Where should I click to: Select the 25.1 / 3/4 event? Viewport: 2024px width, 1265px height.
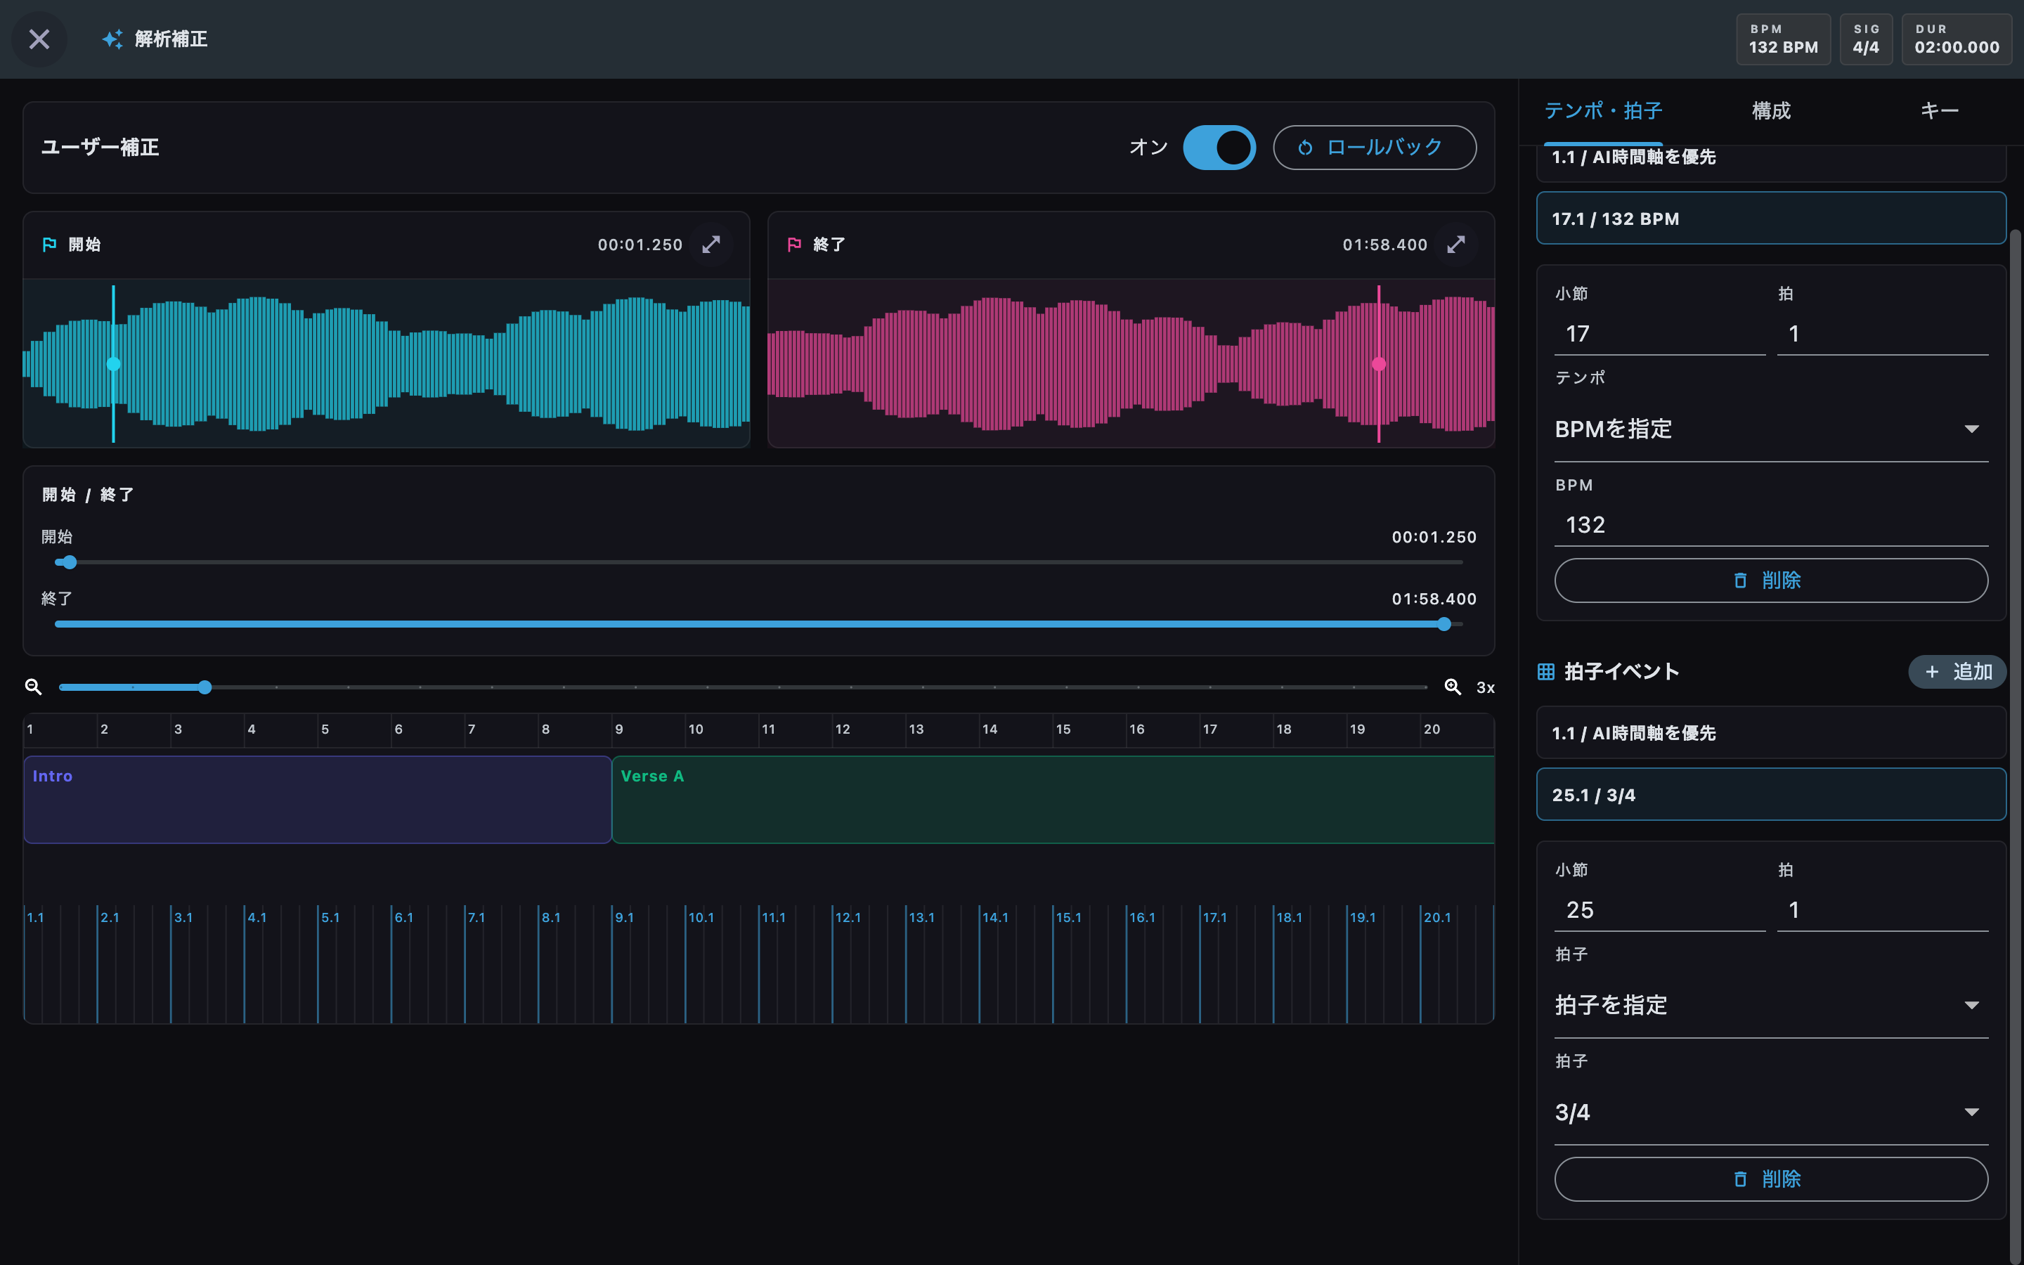pos(1770,795)
